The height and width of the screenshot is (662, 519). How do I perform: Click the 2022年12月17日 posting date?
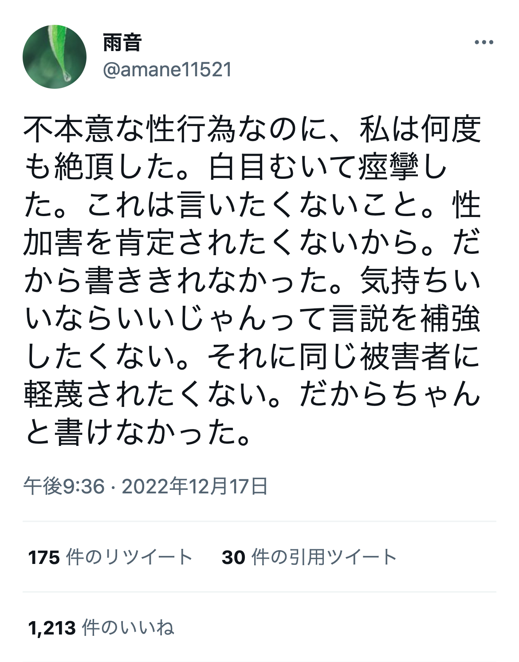pos(195,486)
